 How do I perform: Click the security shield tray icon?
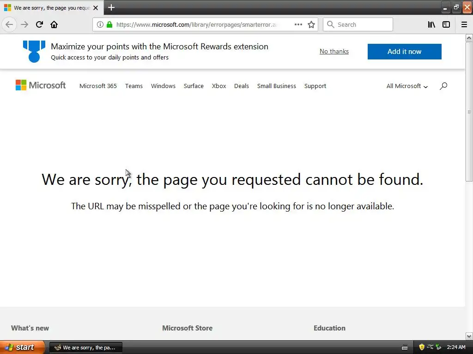[x=421, y=347]
